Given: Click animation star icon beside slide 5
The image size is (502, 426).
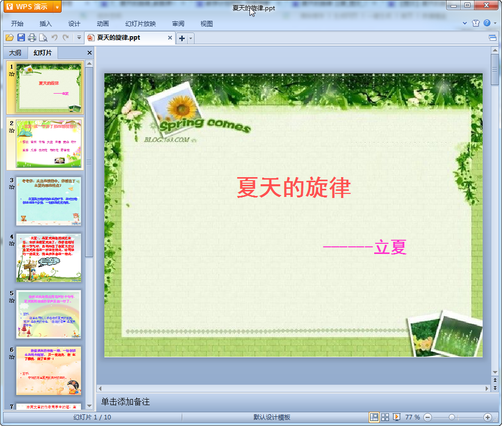Looking at the screenshot, I should [12, 300].
